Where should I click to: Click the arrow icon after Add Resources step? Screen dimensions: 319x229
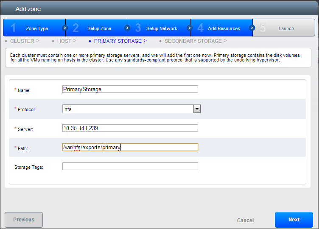click(x=252, y=28)
